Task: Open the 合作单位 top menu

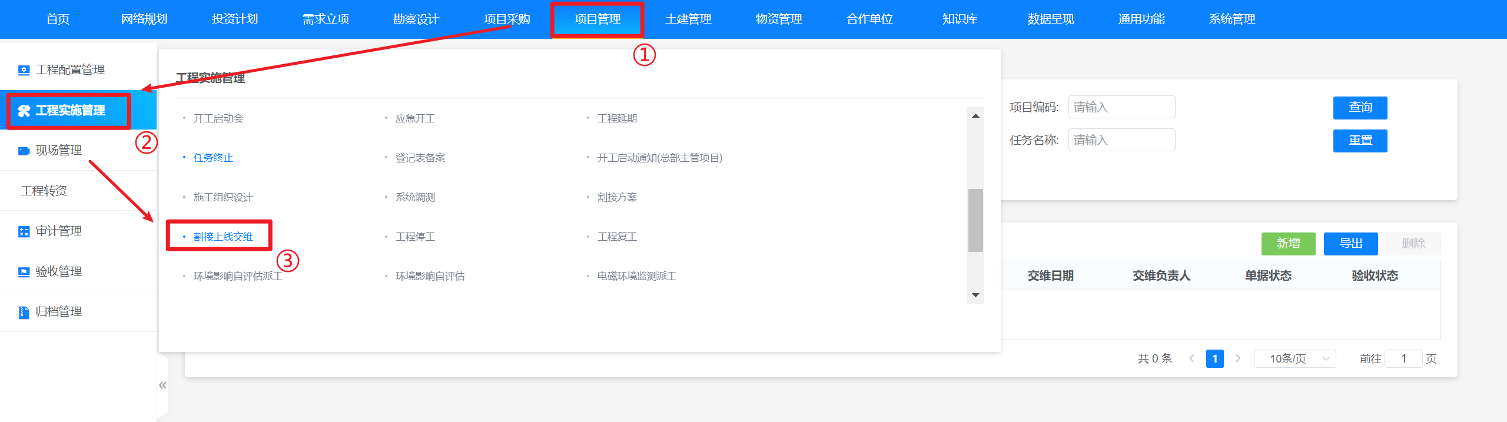Action: [869, 19]
